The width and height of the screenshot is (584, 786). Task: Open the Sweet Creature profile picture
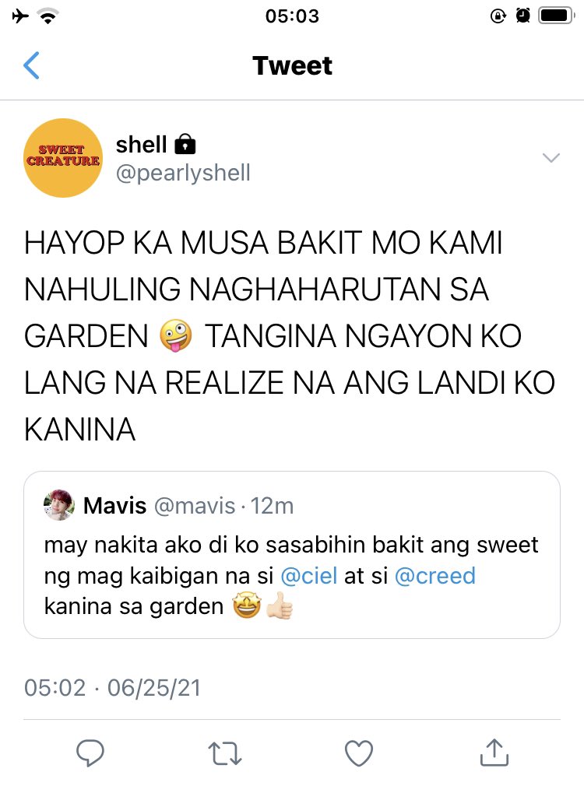point(63,158)
